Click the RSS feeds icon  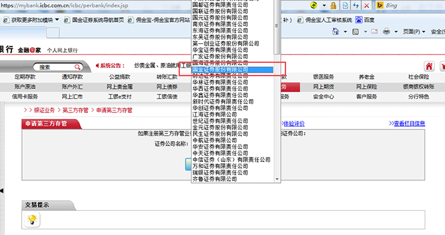point(355,32)
